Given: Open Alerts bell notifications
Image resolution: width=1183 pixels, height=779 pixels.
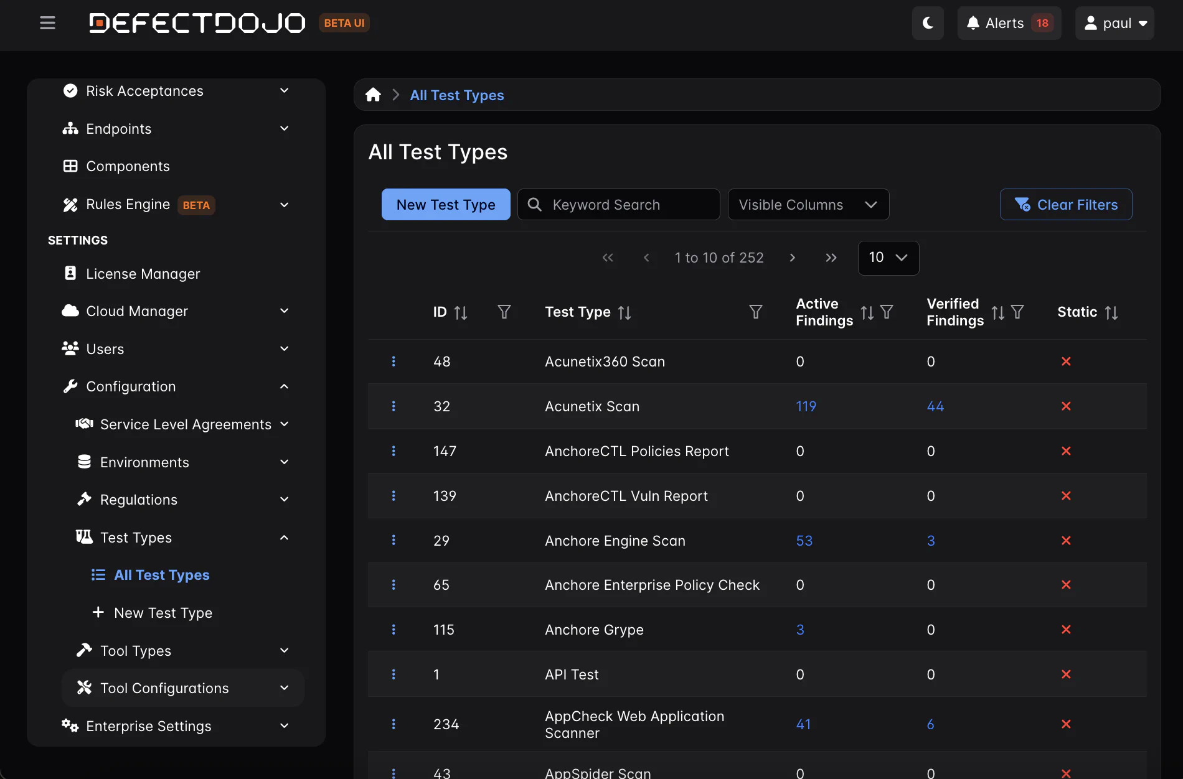Looking at the screenshot, I should pos(1009,23).
